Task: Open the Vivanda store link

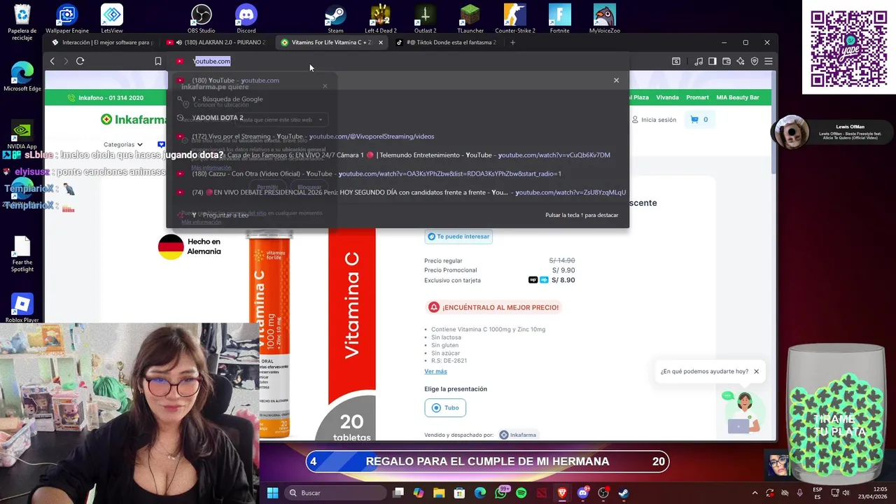Action: [x=668, y=97]
